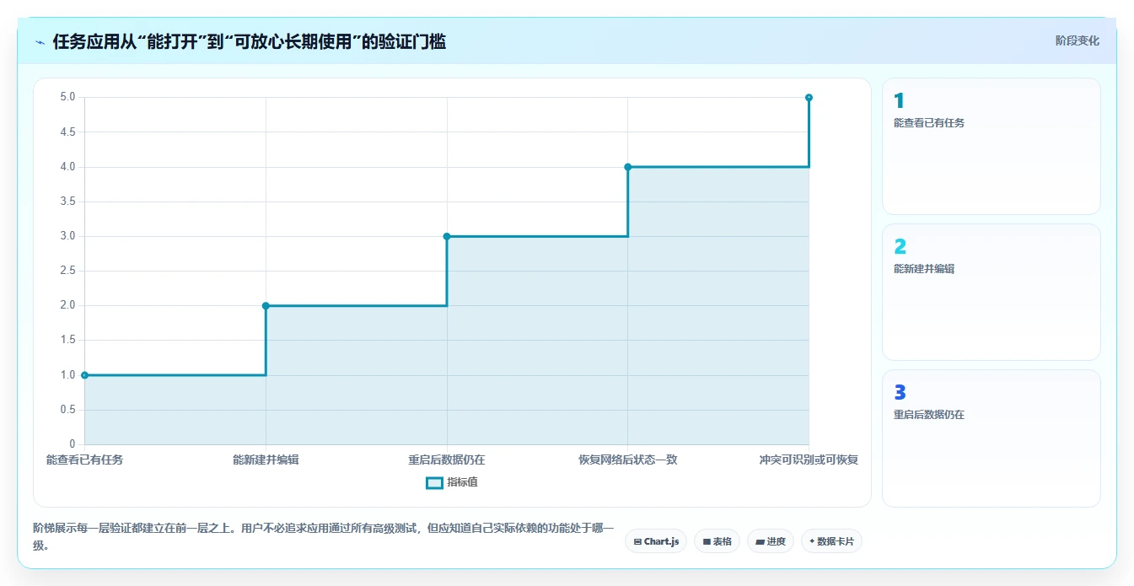This screenshot has height=586, width=1134.
Task: Click the data point at value 5.0
Action: 809,98
